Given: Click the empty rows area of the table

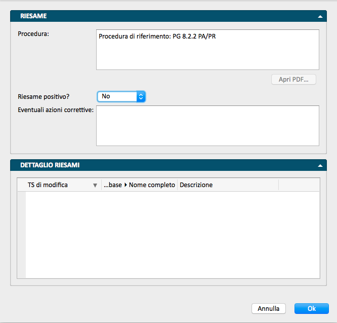Looking at the screenshot, I should pyautogui.click(x=172, y=233).
